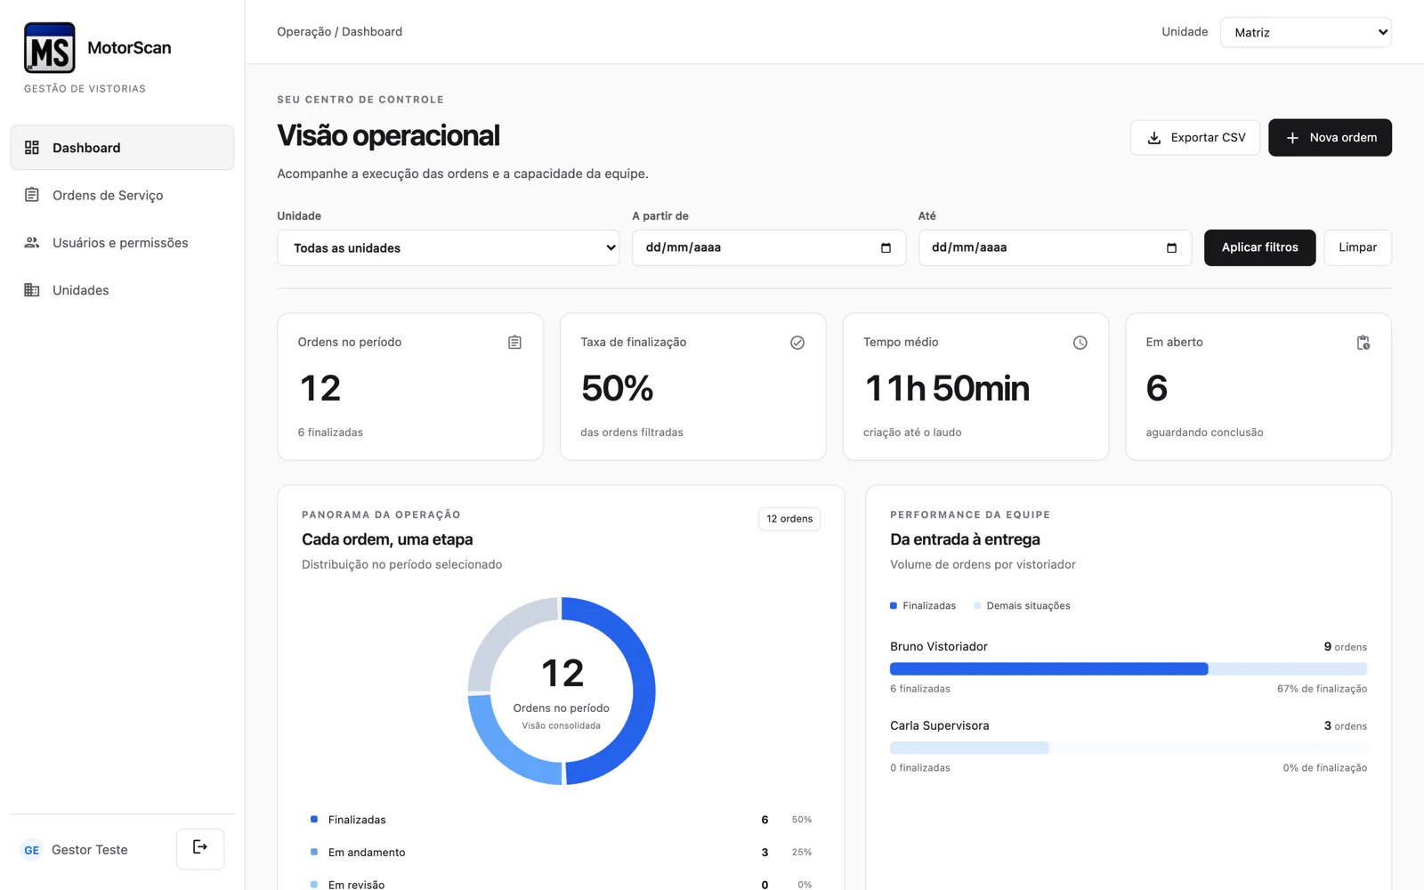Screen dimensions: 1424x890
Task: Click the Demais situações legend swatch
Action: pos(977,606)
